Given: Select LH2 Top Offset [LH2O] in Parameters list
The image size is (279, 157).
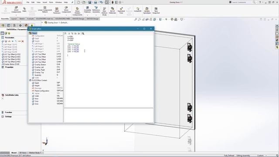Looking at the screenshot, I should (x=12, y=57).
